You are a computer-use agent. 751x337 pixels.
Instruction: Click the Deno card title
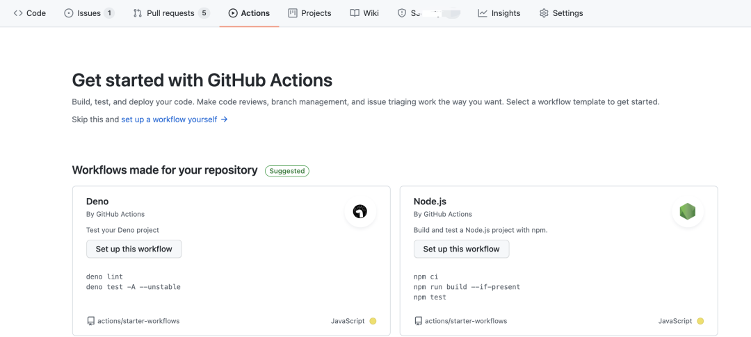click(x=97, y=202)
